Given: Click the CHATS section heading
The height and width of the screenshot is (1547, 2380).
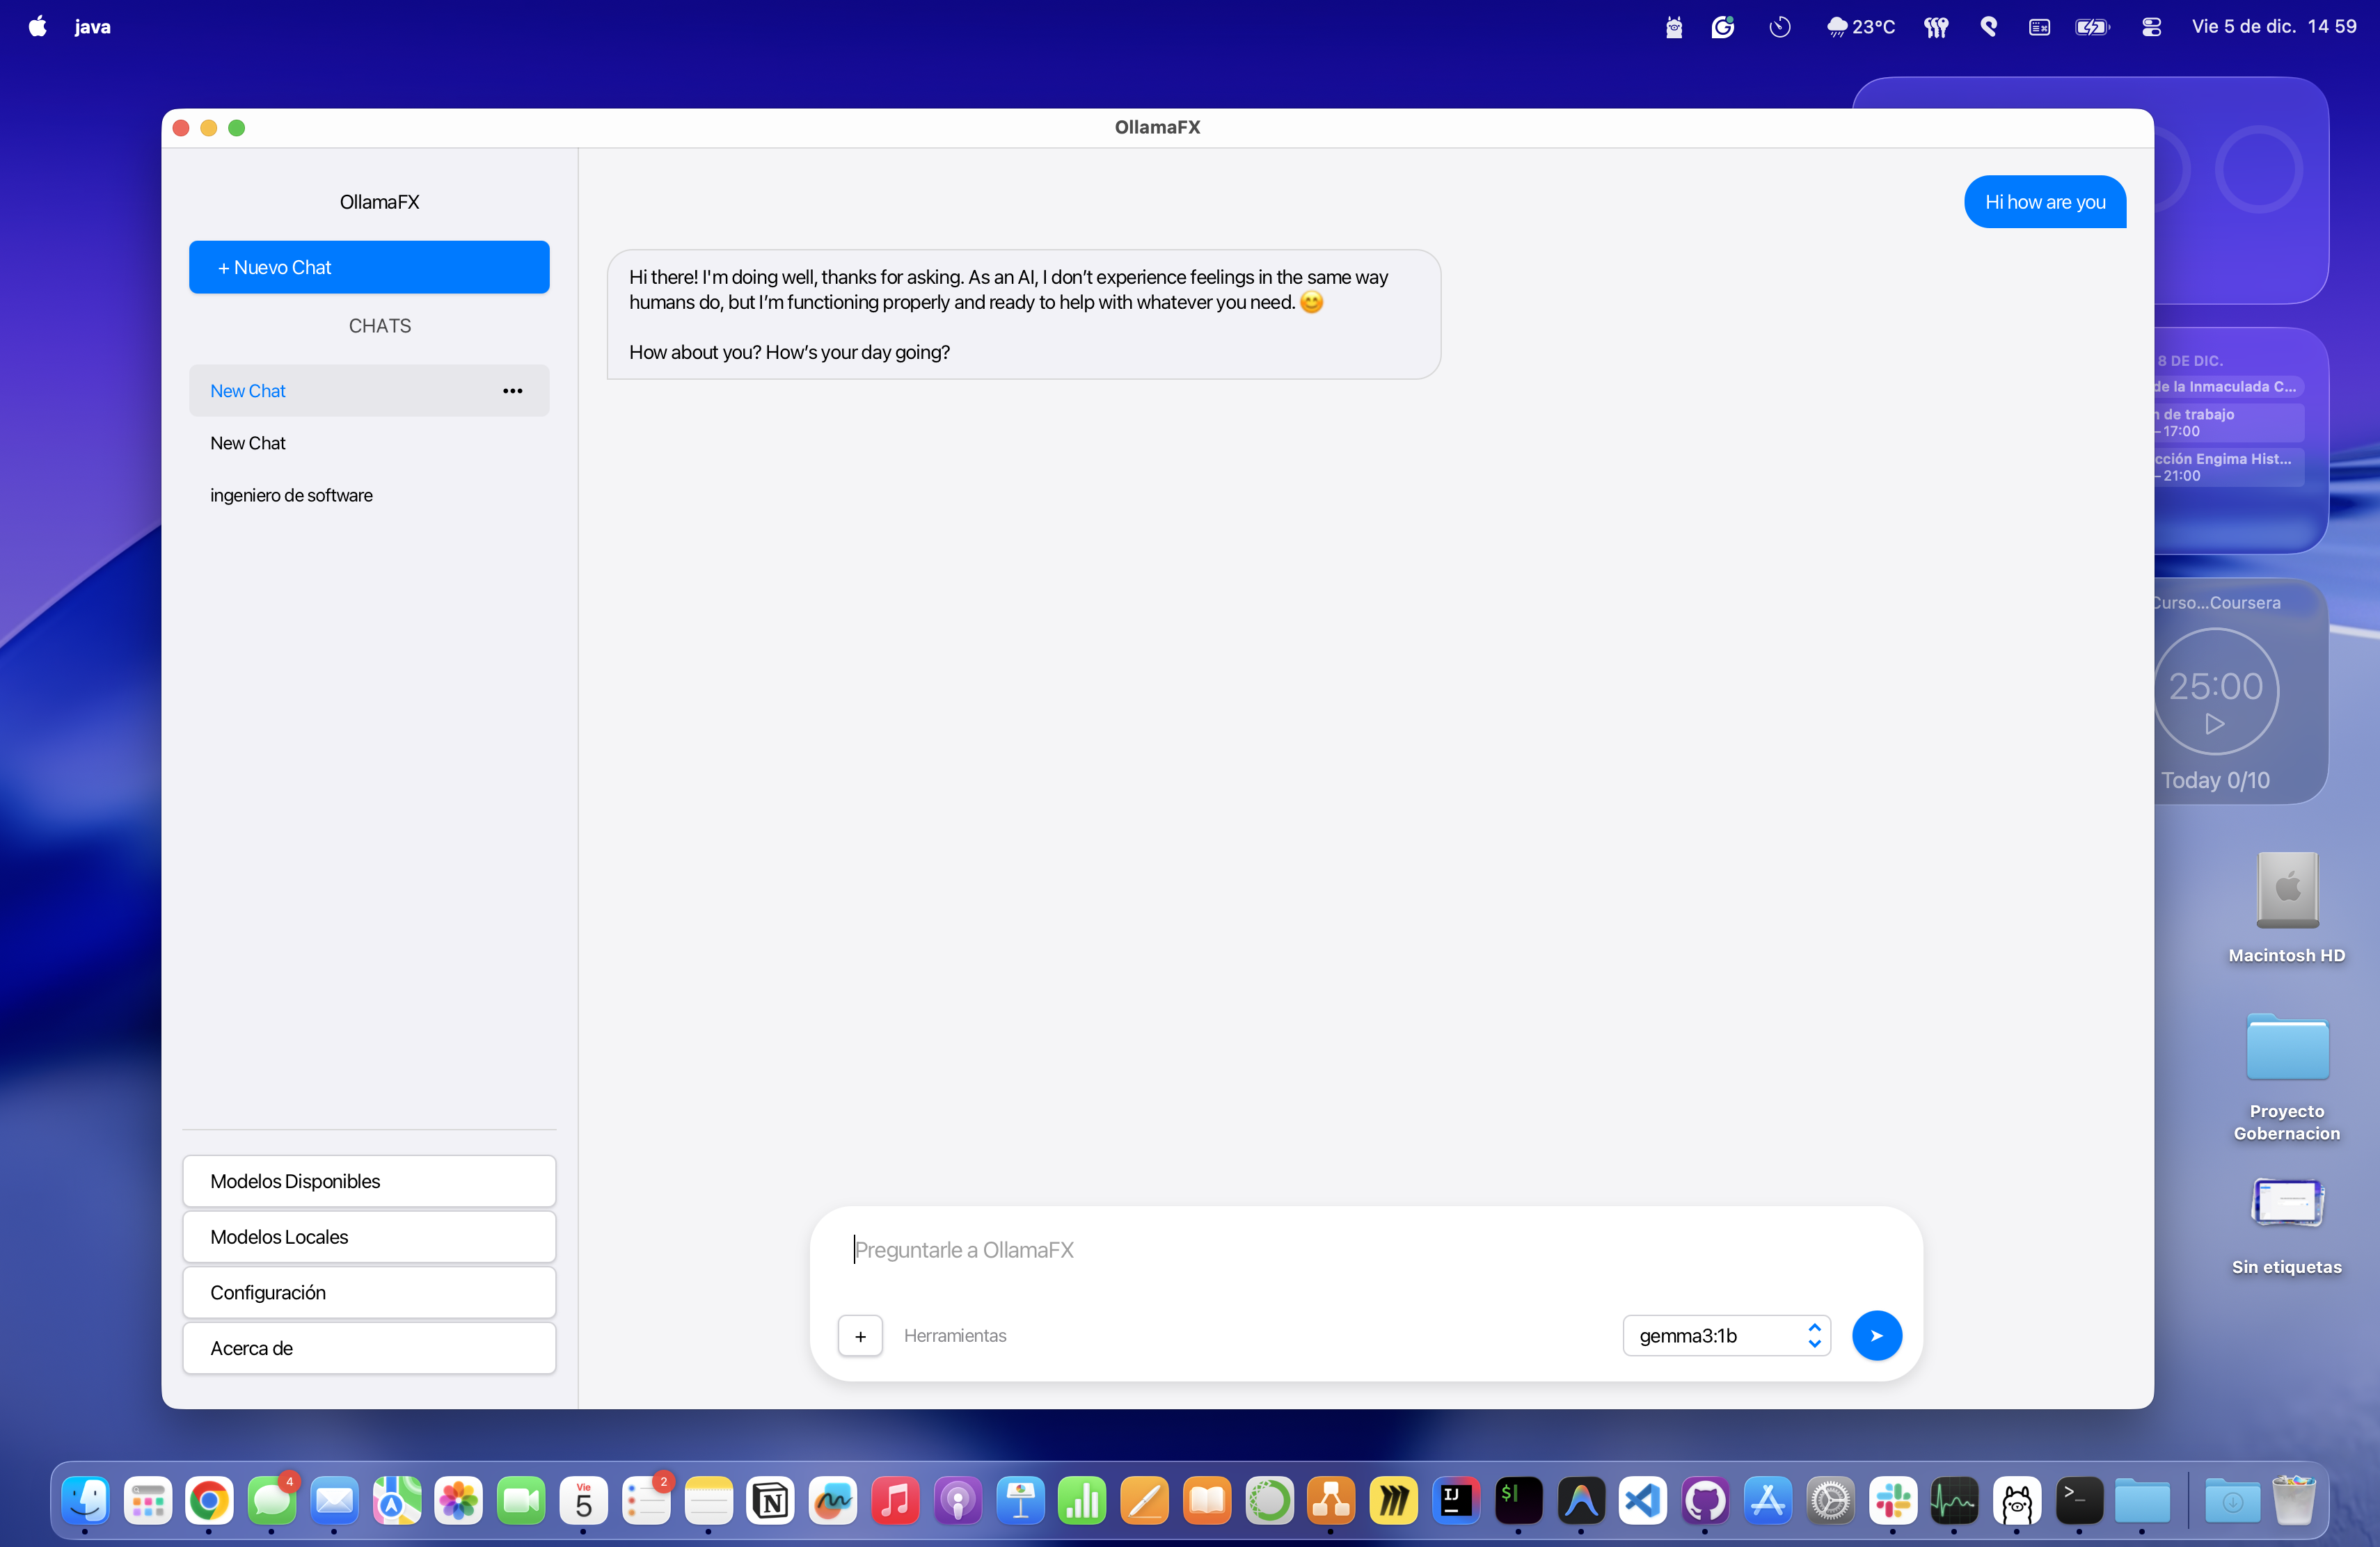Looking at the screenshot, I should [380, 326].
